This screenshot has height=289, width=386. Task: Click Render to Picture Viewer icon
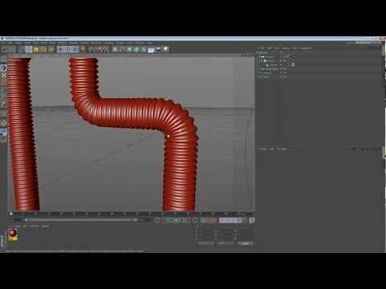point(98,49)
